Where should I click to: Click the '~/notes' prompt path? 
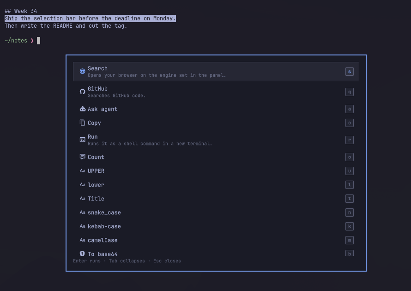(16, 41)
